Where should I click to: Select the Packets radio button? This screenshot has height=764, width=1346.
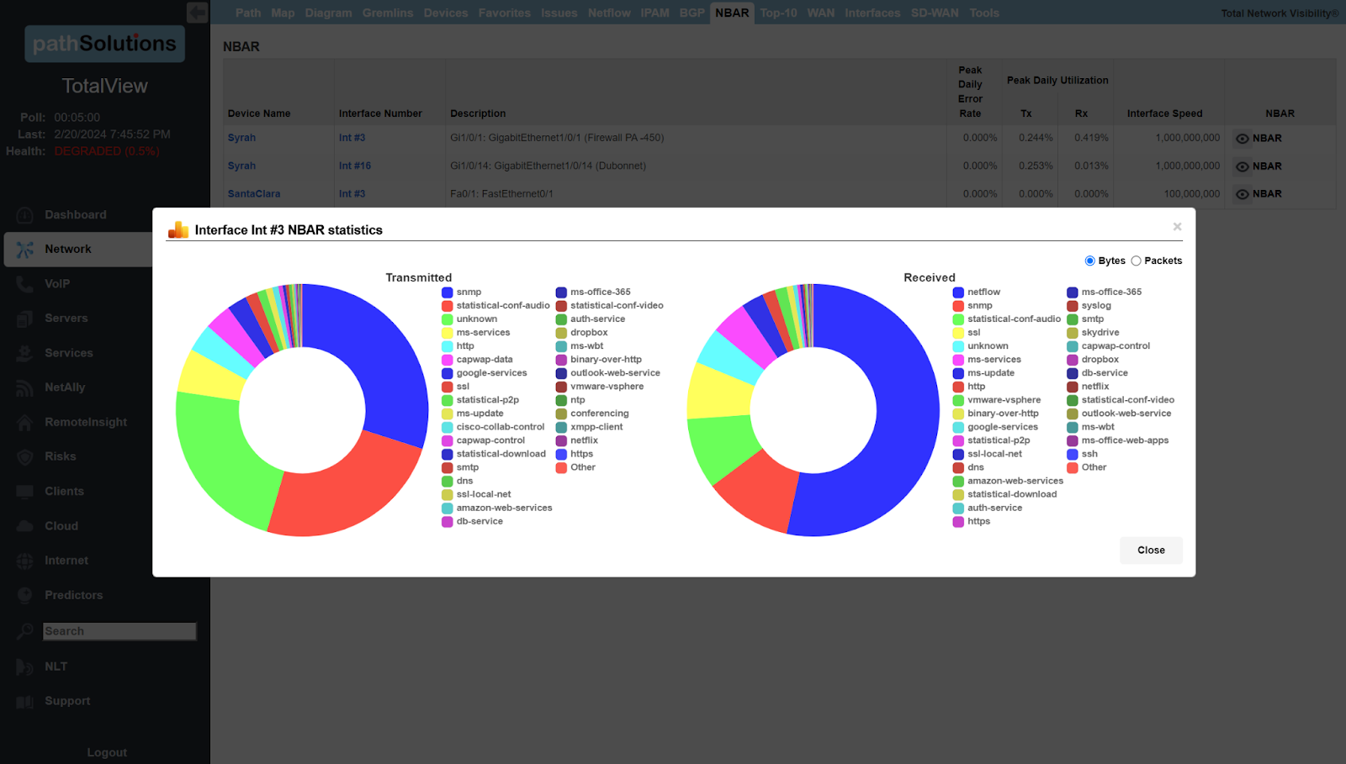click(1136, 261)
